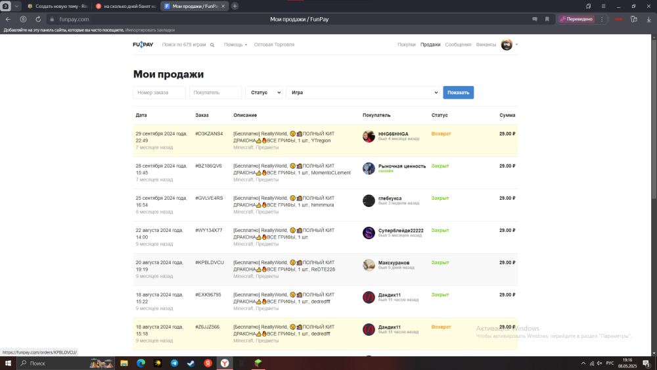This screenshot has height=370, width=657.
Task: Open buyer HHG66HHGA's avatar
Action: pos(369,136)
